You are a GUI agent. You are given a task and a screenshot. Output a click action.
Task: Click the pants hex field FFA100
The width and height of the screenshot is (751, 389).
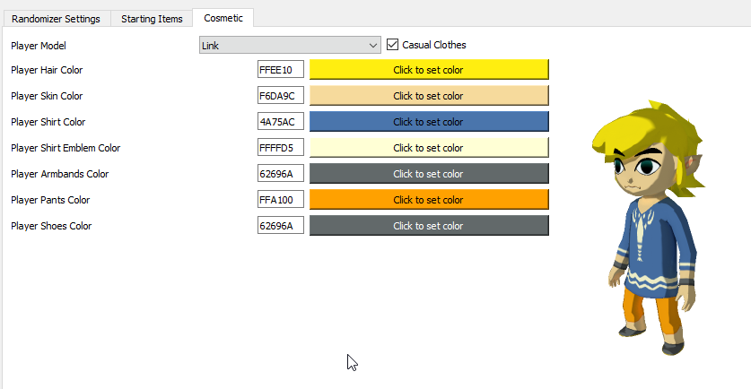(281, 200)
